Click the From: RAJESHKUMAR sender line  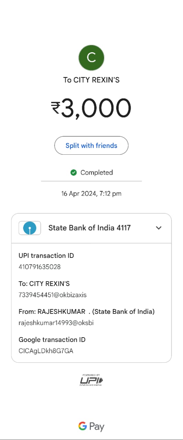point(87,312)
